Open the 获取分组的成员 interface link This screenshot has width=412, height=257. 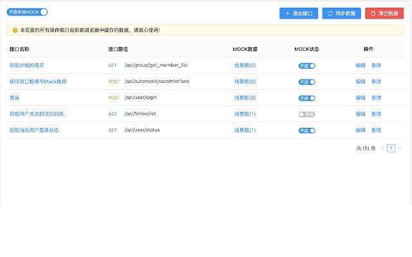(x=27, y=66)
